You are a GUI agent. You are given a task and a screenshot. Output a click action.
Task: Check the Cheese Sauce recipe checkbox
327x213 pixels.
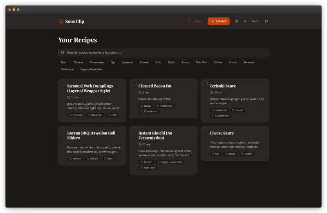pos(205,130)
